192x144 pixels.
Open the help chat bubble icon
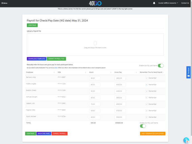point(186,140)
